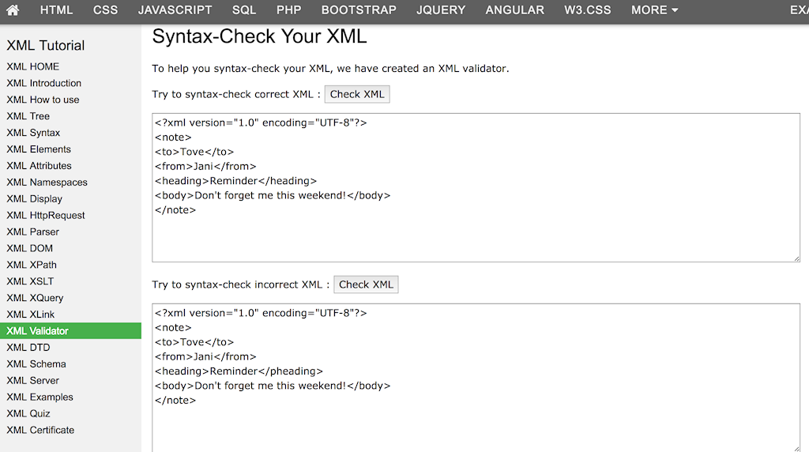Select XML Namespaces from sidebar
This screenshot has height=452, width=809.
(47, 183)
